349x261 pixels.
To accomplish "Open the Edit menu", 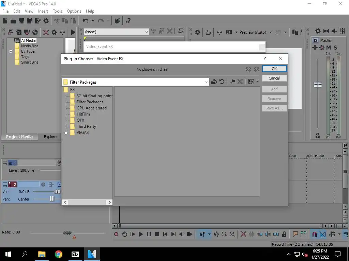I will 17,11.
